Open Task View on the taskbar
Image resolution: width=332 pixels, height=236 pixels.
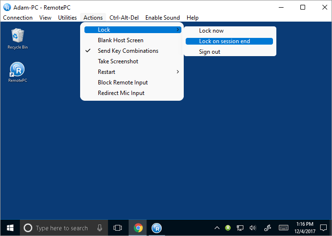(x=118, y=228)
